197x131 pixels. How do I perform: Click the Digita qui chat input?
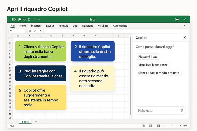tap(161, 110)
